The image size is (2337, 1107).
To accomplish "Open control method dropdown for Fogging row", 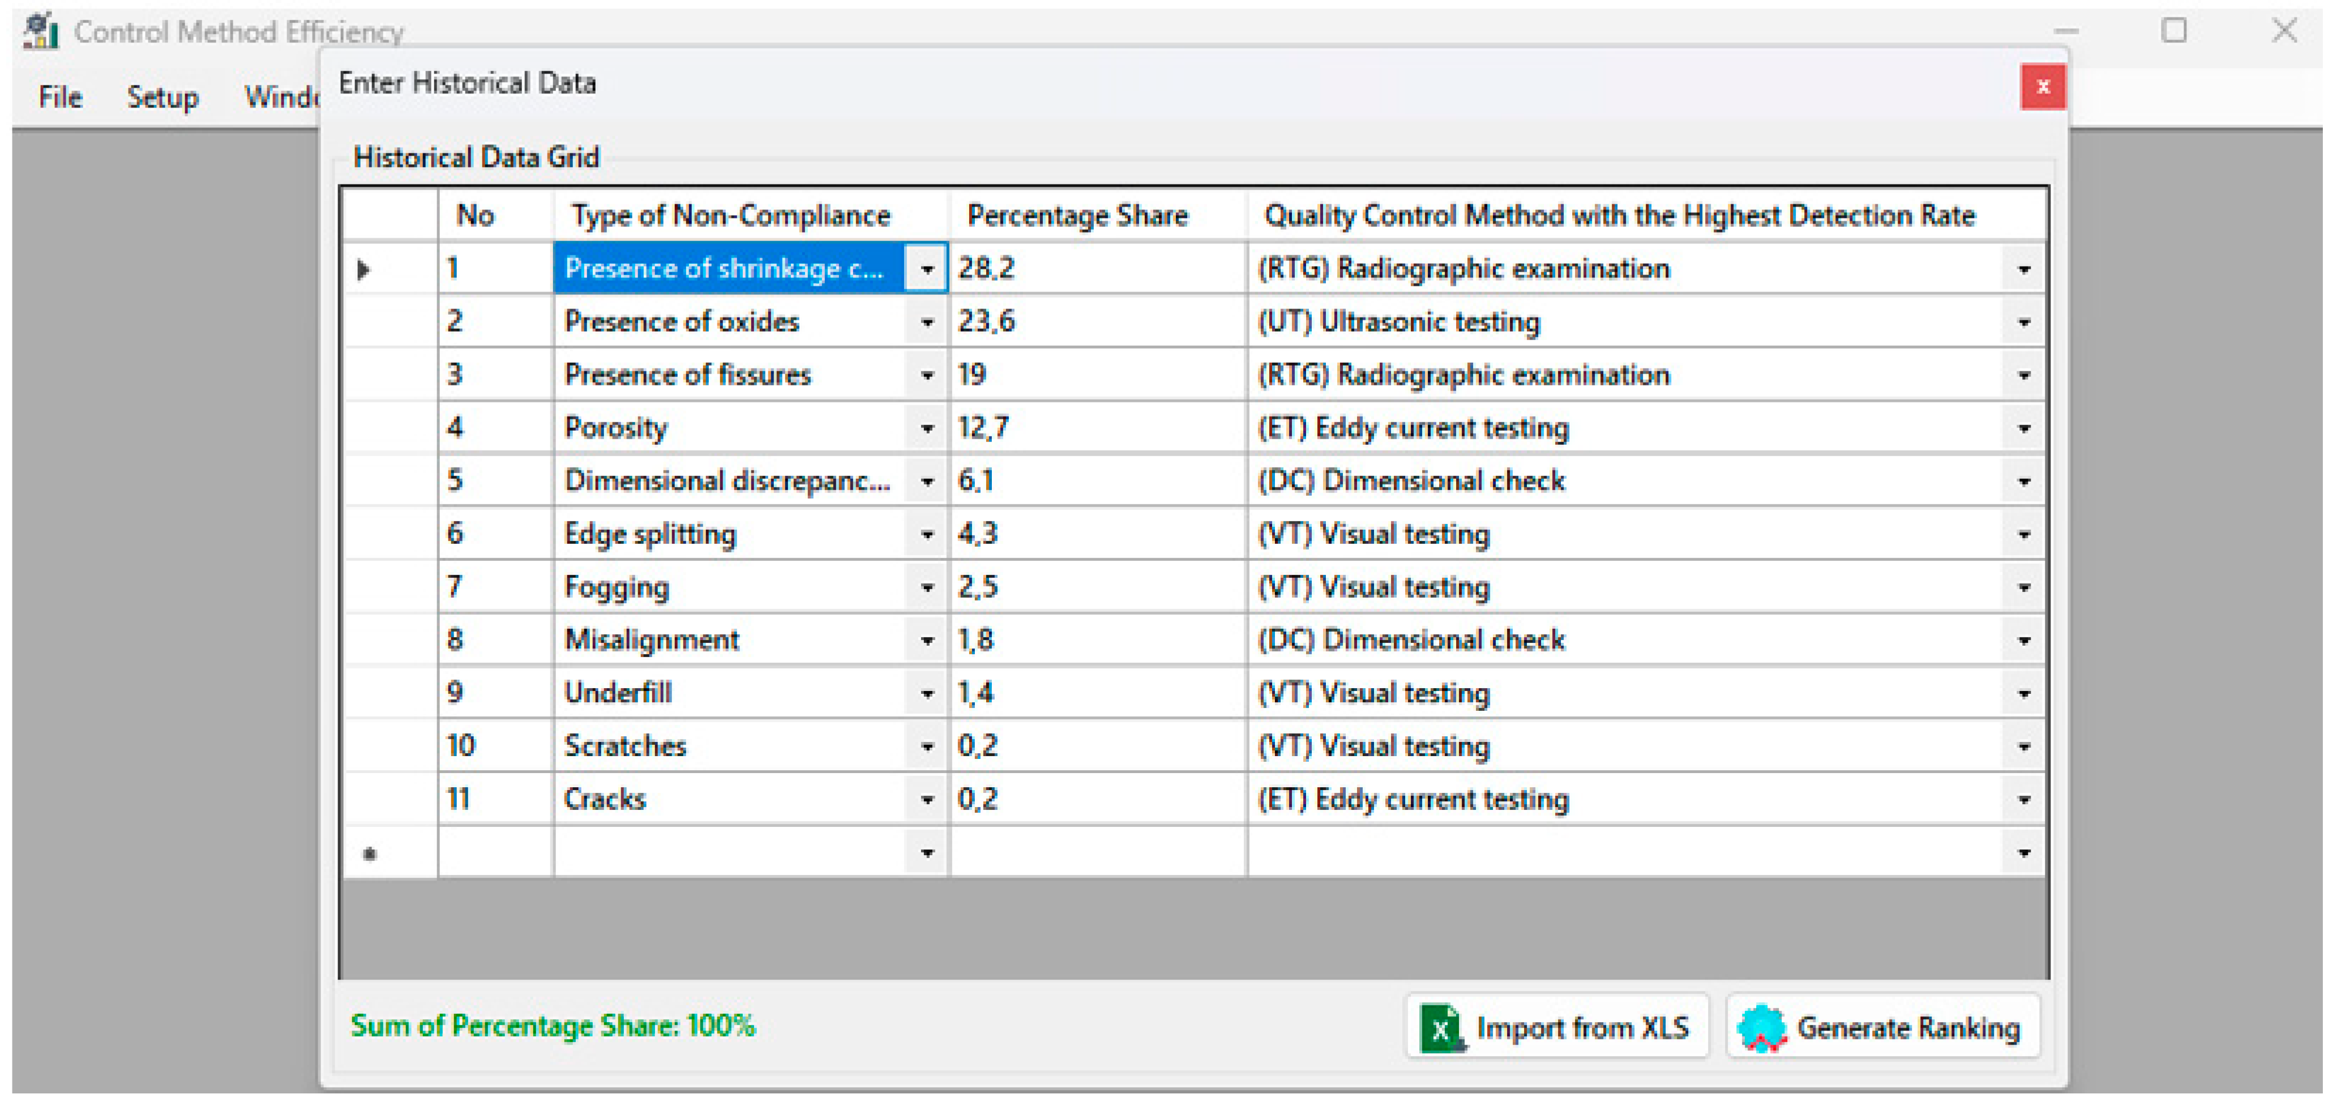I will tap(2023, 589).
